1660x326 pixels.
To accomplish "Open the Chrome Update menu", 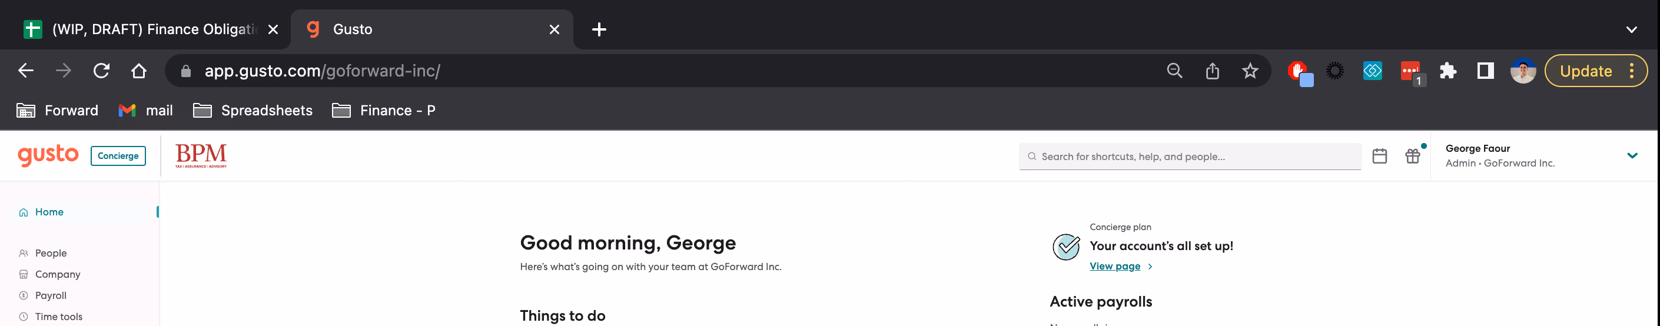I will [1596, 71].
